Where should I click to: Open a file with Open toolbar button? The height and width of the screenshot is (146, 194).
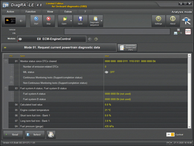click(x=64, y=21)
